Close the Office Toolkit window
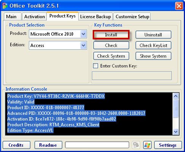 point(179,6)
